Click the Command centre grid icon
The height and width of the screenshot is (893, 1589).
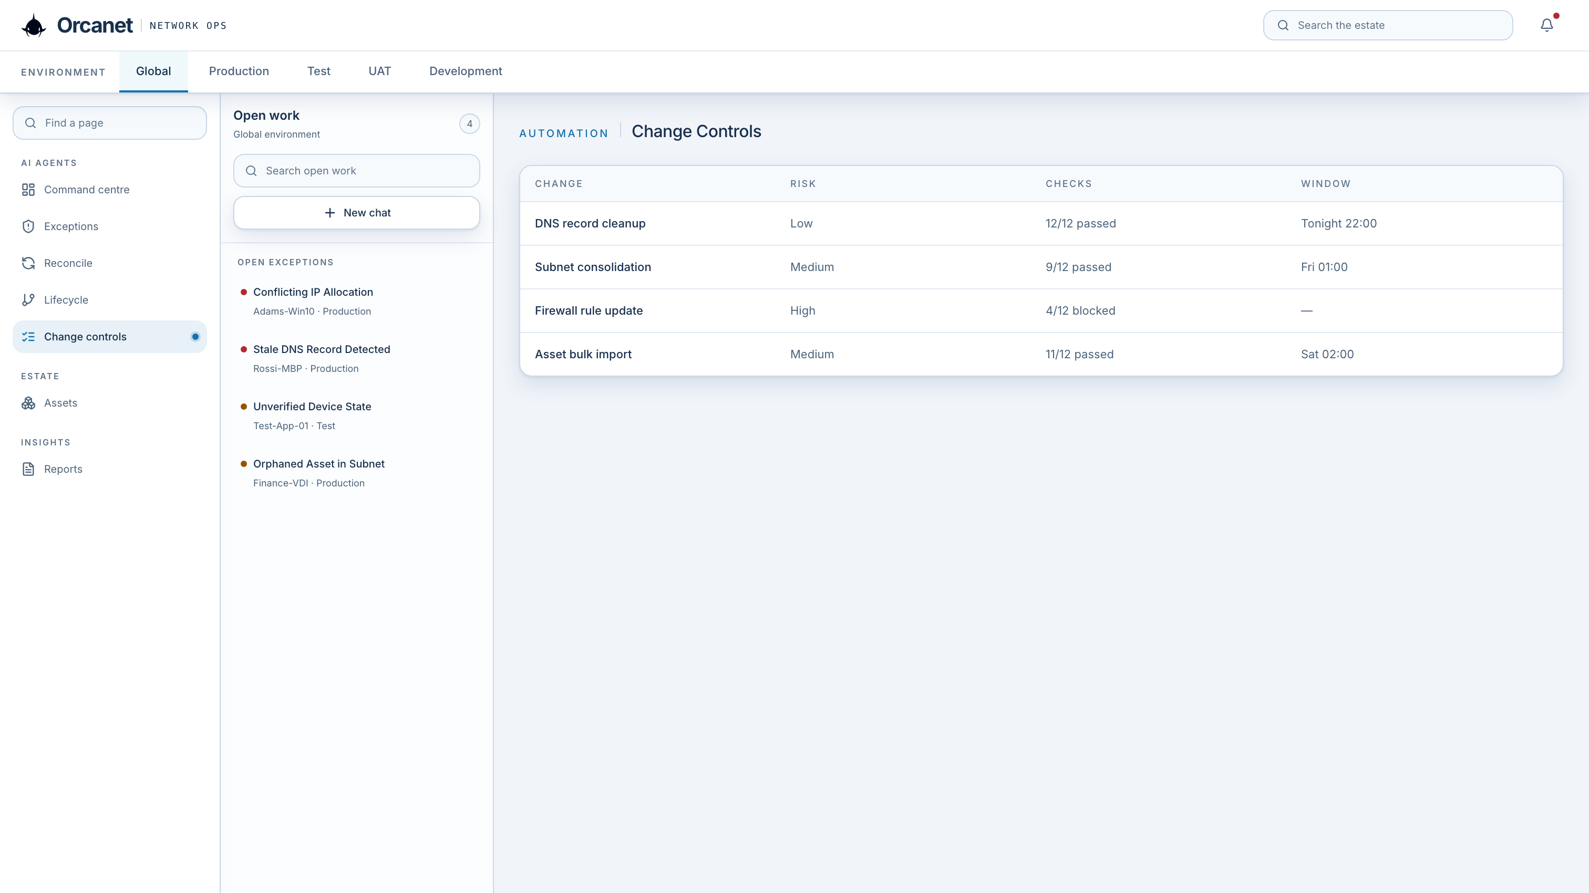point(28,189)
